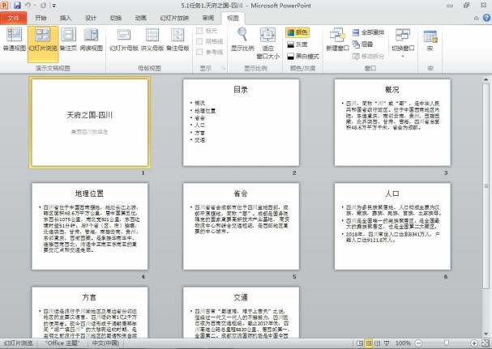492x349 pixels.
Task: Click the Zoom (显示比例) magnifier icon
Action: click(x=241, y=39)
